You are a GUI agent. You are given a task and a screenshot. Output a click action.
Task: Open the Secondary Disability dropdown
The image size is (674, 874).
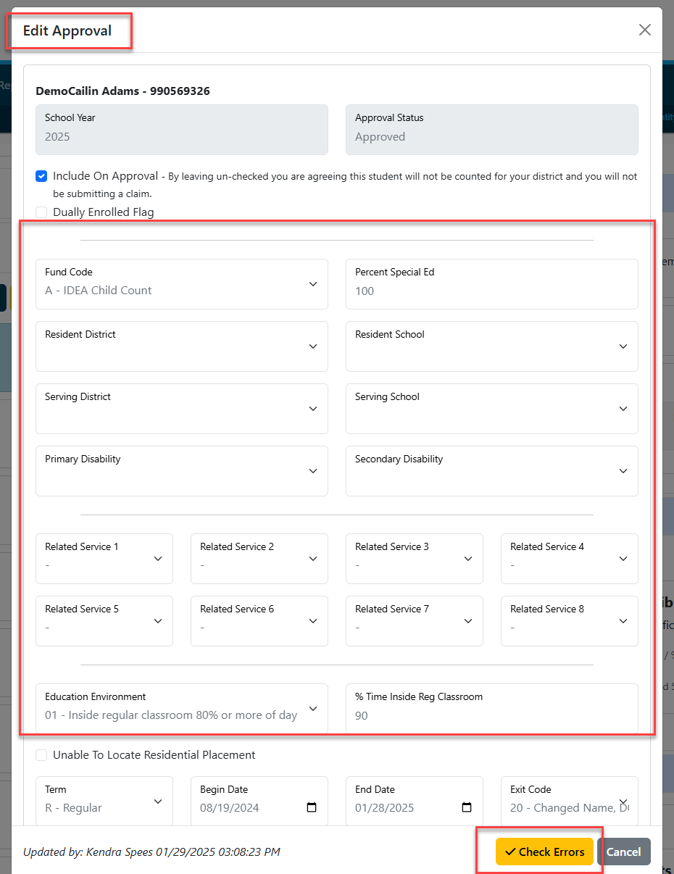[492, 471]
